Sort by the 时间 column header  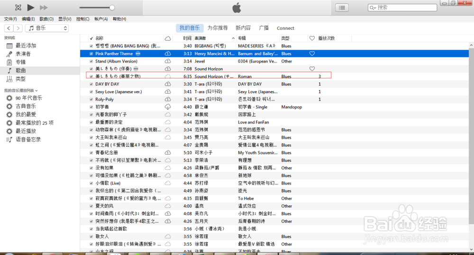point(187,38)
